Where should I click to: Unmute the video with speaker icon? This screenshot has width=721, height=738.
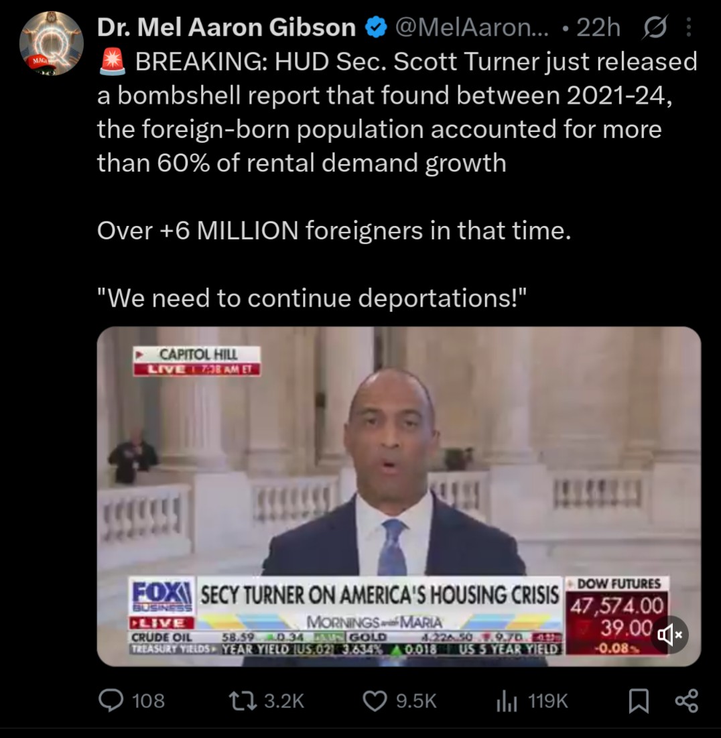pyautogui.click(x=669, y=635)
